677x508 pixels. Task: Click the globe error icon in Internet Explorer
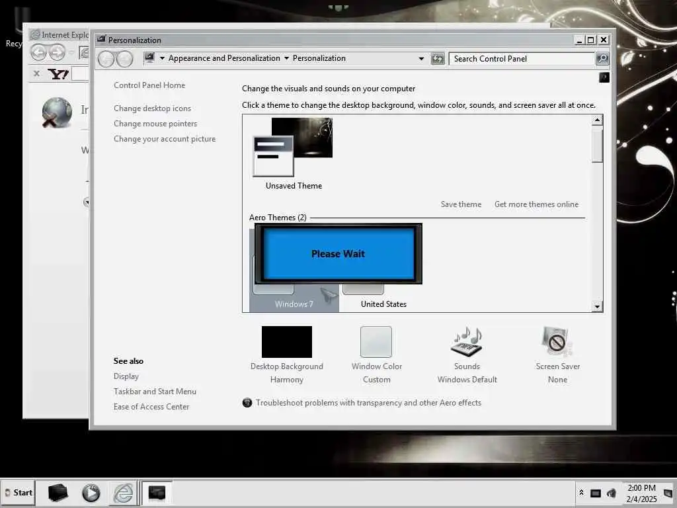pyautogui.click(x=57, y=112)
